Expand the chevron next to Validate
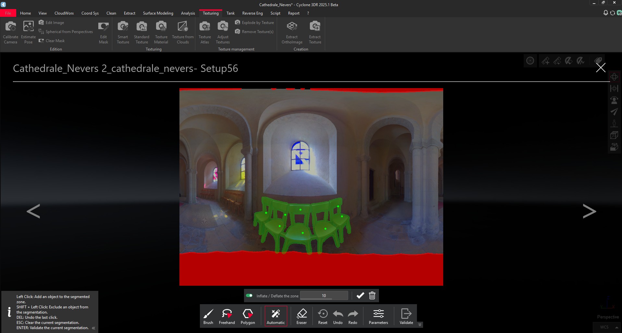 point(420,324)
